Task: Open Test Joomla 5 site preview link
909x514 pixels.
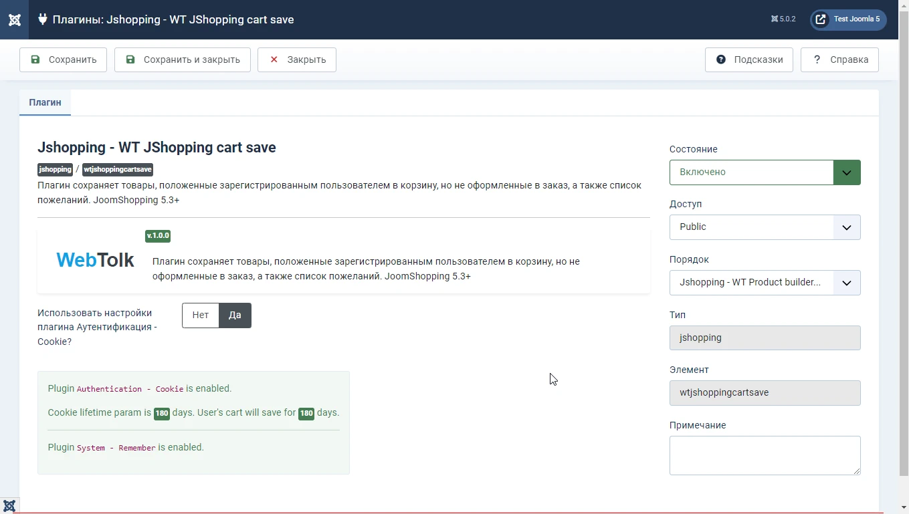Action: [848, 19]
